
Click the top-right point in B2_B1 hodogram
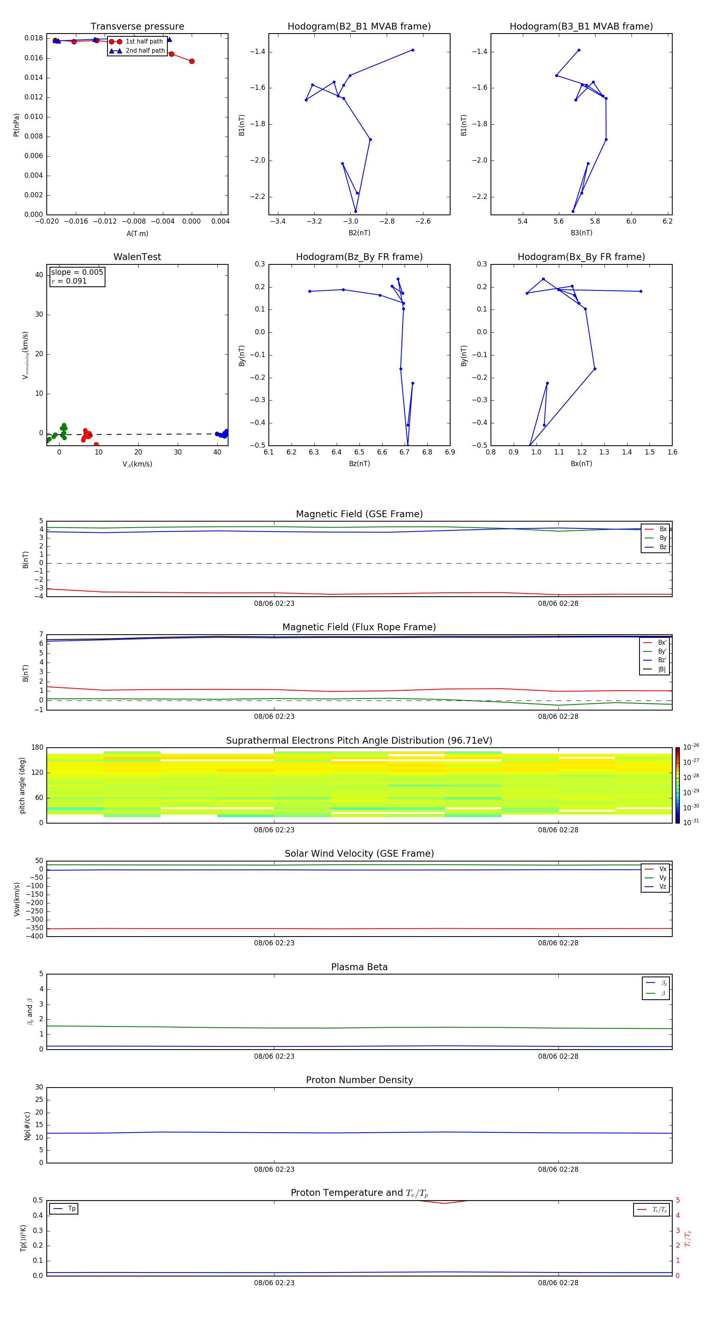(413, 50)
